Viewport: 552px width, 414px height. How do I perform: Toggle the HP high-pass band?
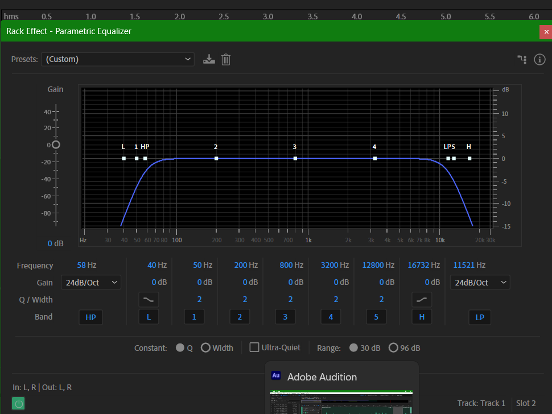point(90,317)
